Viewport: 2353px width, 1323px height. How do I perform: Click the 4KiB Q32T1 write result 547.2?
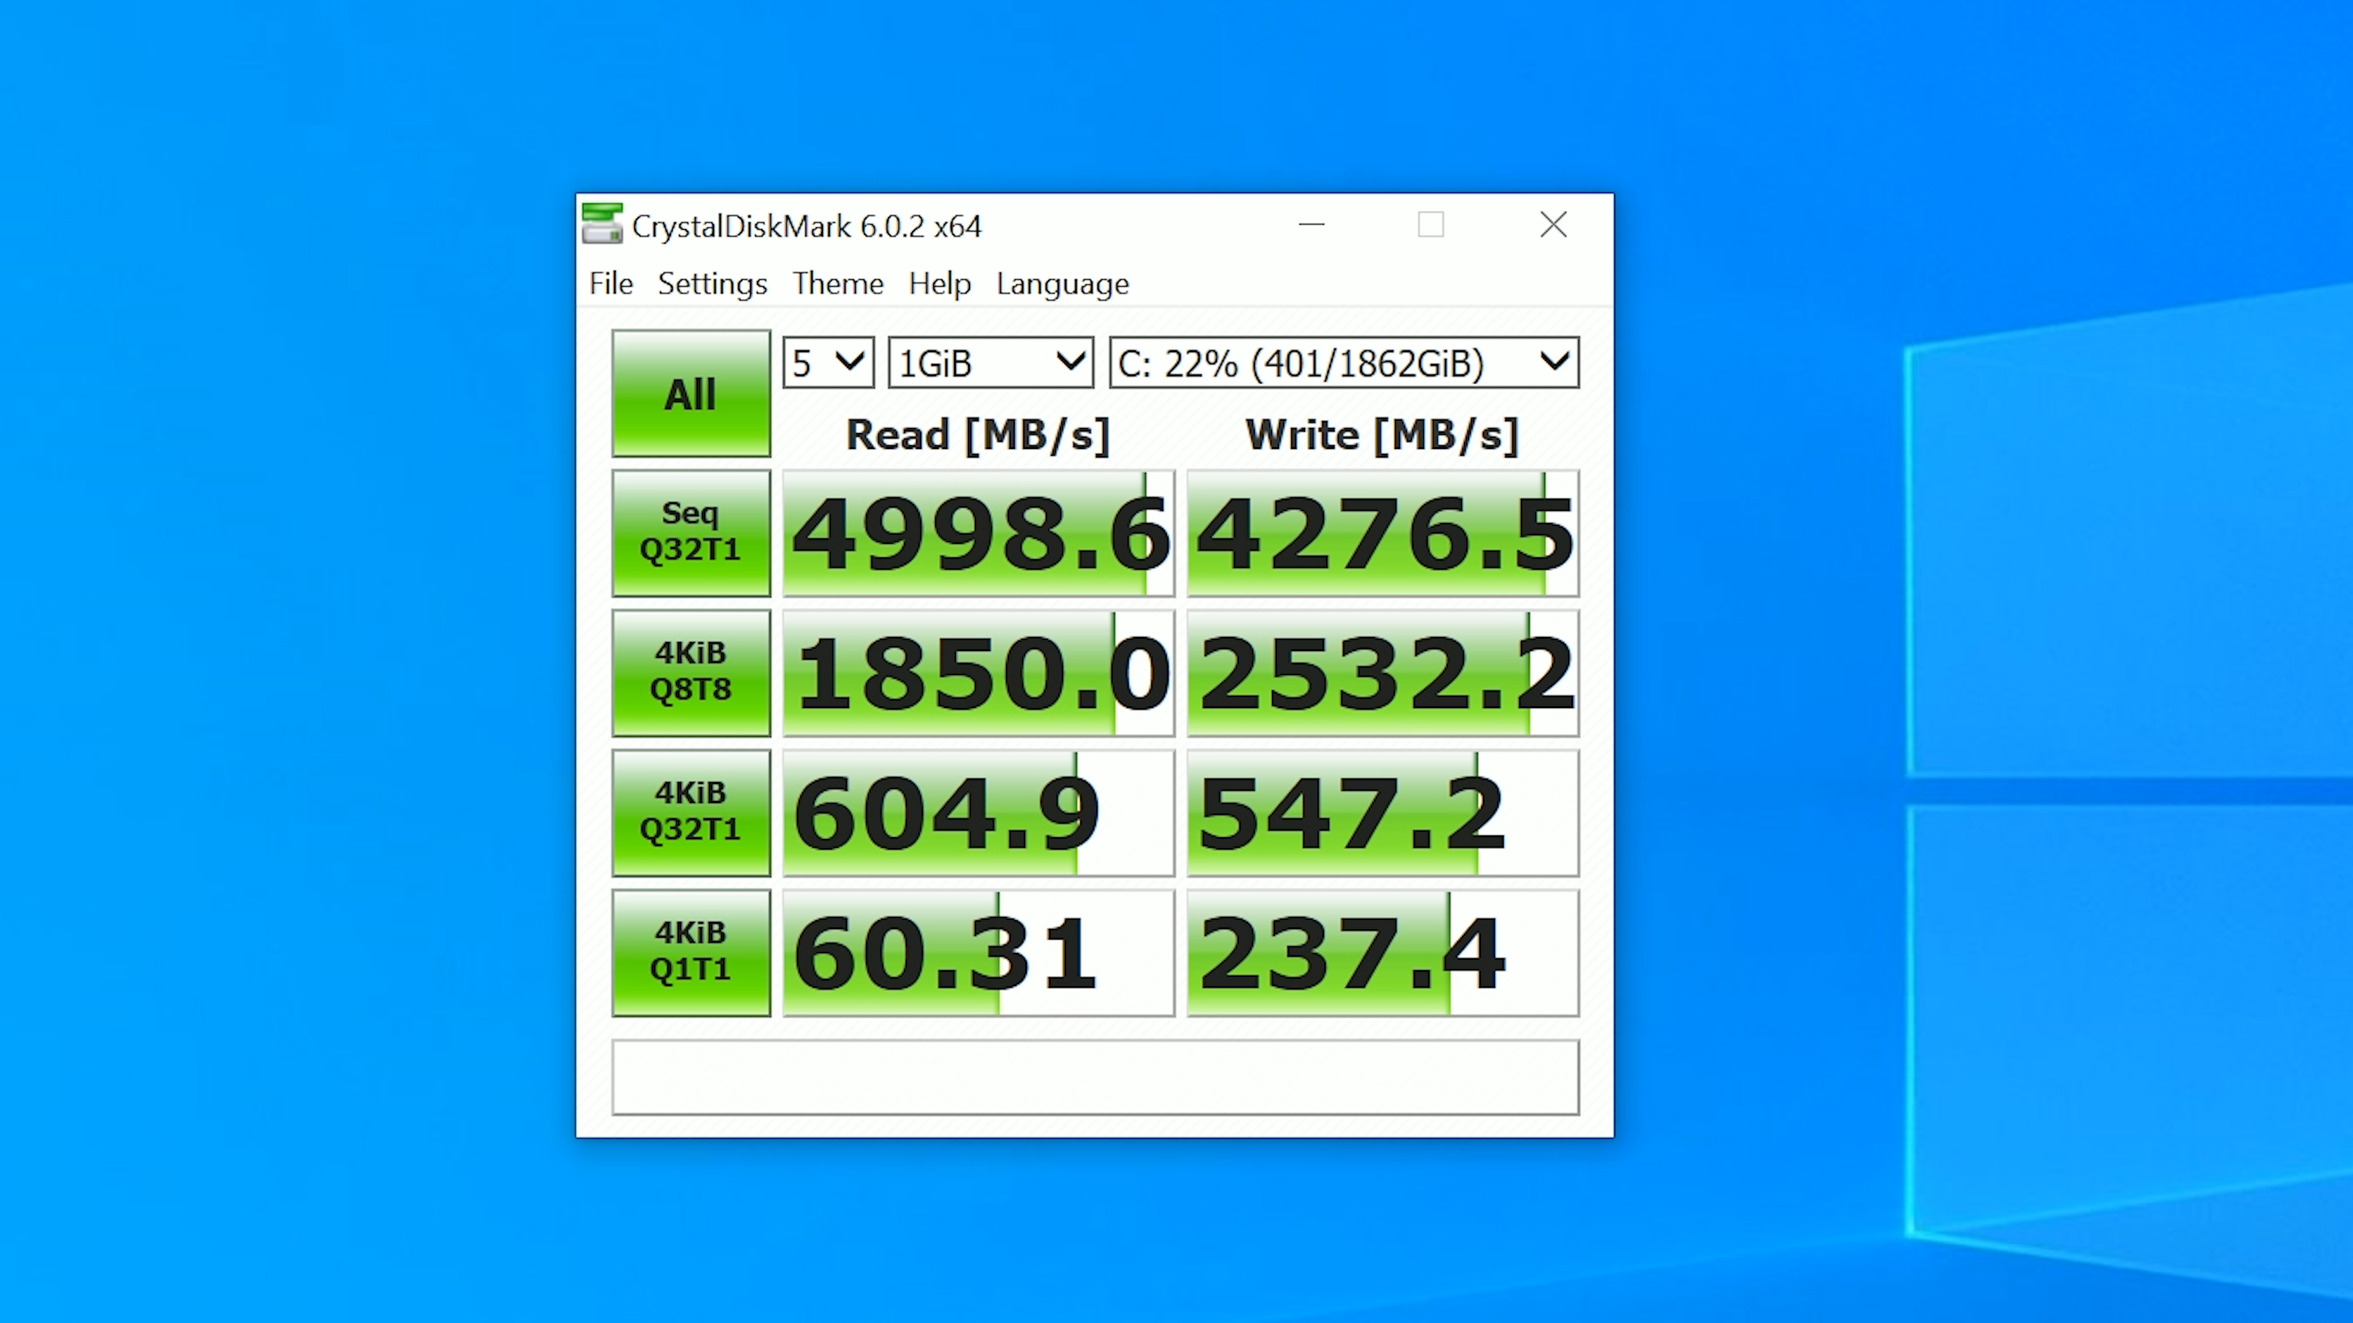point(1383,813)
